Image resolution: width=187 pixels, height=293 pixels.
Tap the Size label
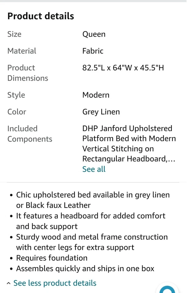(14, 34)
